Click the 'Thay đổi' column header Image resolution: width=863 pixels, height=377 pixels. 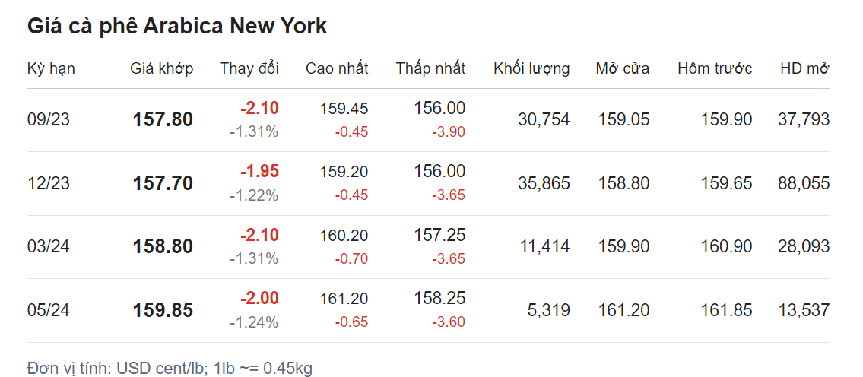(x=249, y=68)
